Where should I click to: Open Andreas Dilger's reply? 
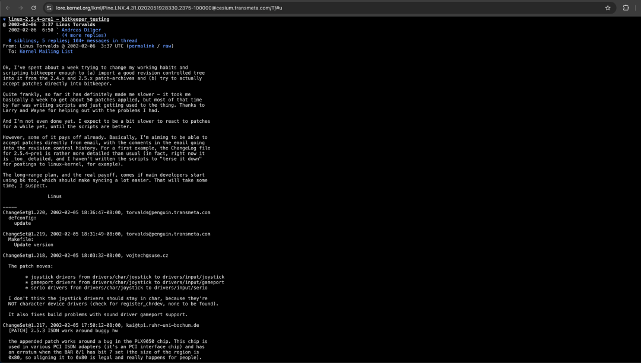pos(81,30)
